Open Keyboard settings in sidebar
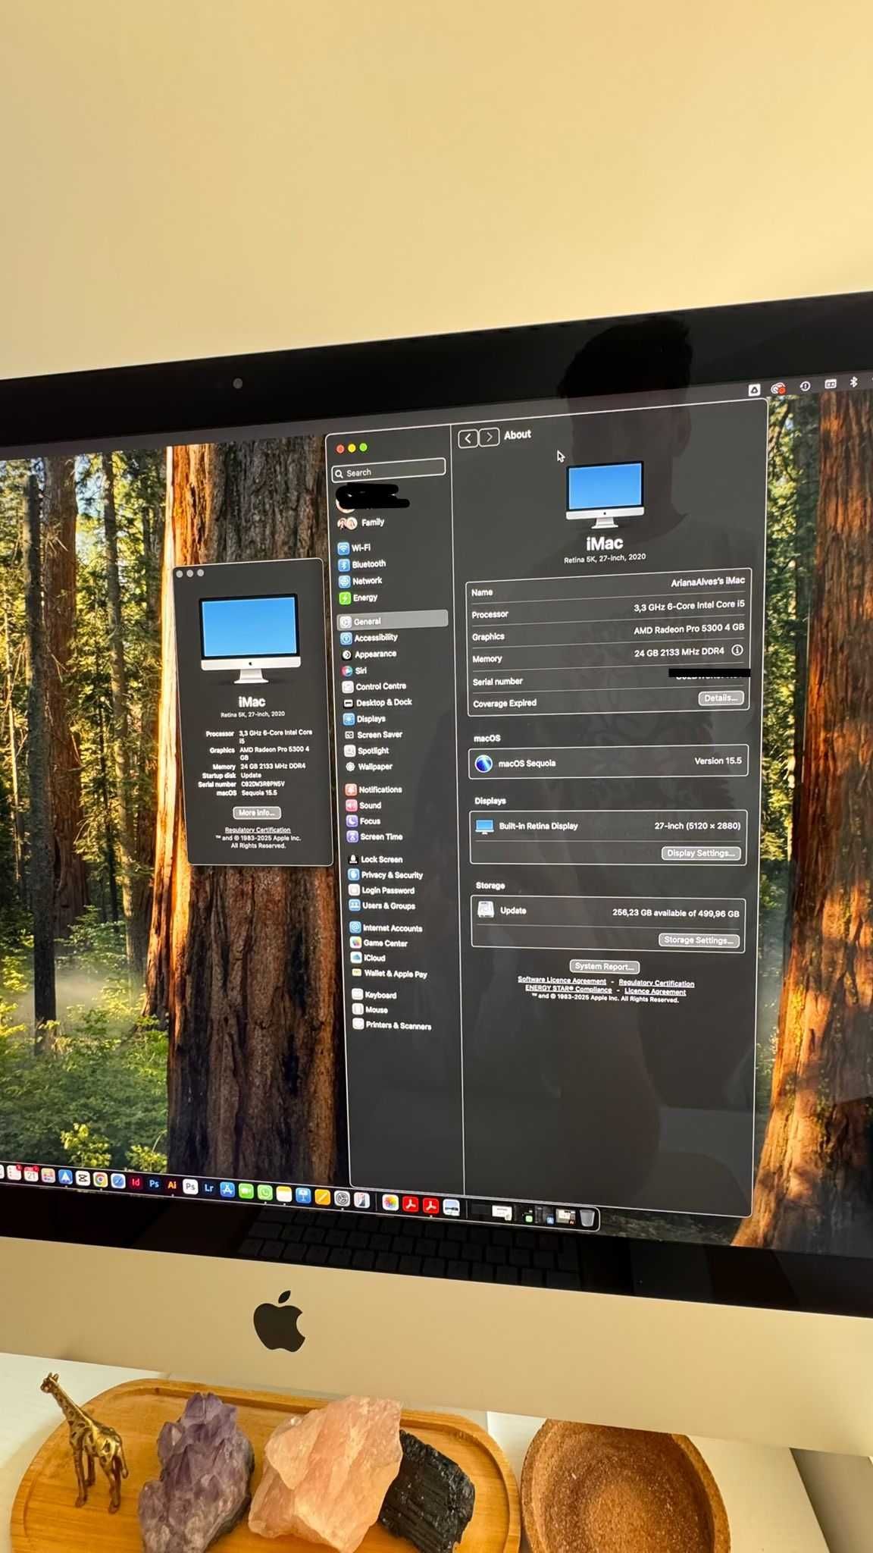Viewport: 873px width, 1553px height. pos(374,995)
